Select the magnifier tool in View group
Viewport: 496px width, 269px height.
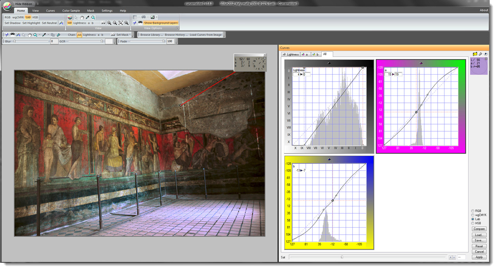tap(93, 17)
